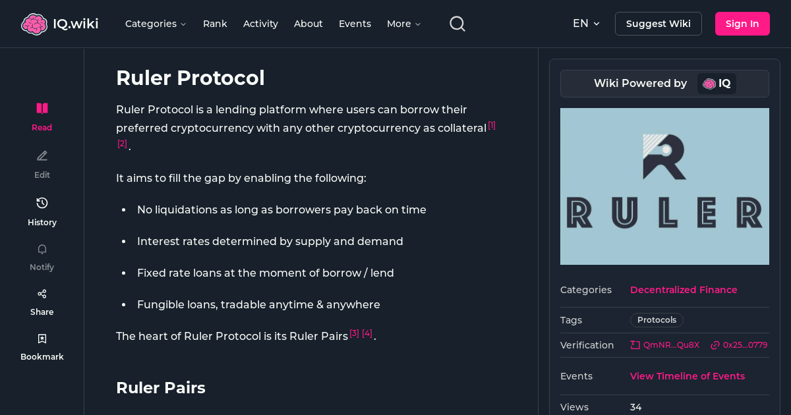This screenshot has width=791, height=415.
Task: Navigate to the Rank page
Action: click(215, 24)
